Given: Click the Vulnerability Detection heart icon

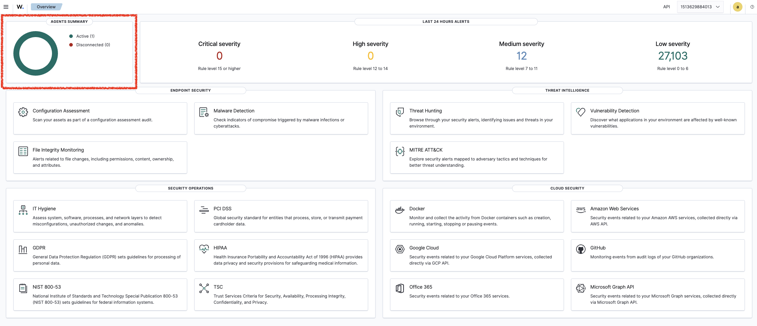Looking at the screenshot, I should (x=581, y=112).
